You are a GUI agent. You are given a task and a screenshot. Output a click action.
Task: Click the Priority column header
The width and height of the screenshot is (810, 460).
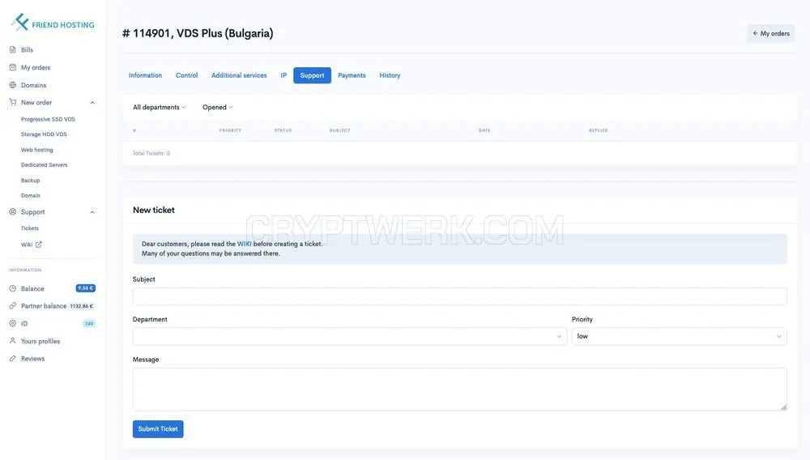point(230,130)
